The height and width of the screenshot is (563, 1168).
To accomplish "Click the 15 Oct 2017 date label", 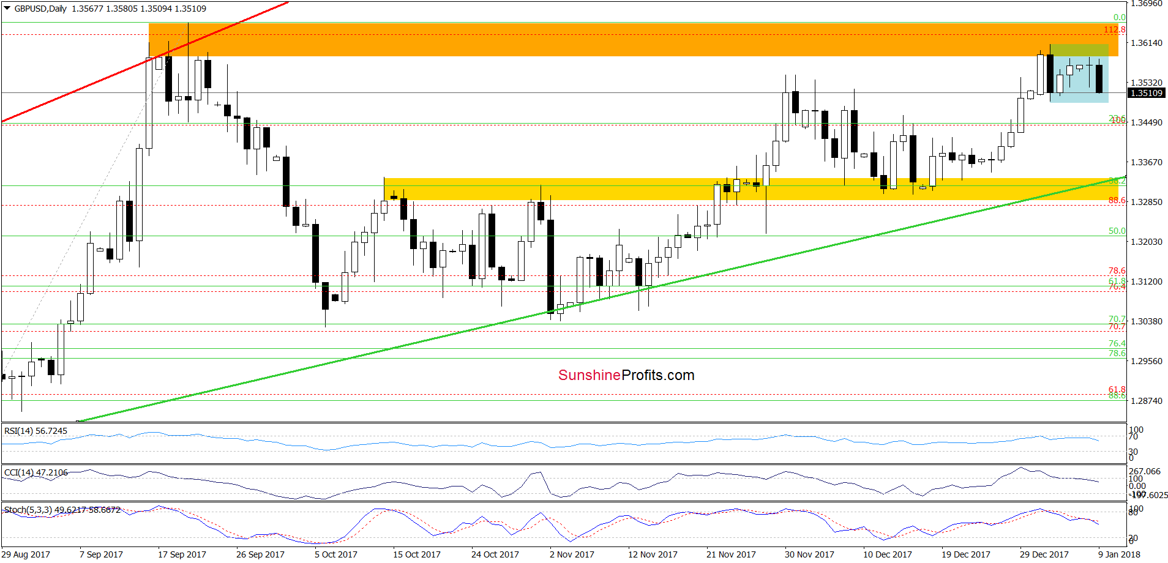I will point(417,554).
